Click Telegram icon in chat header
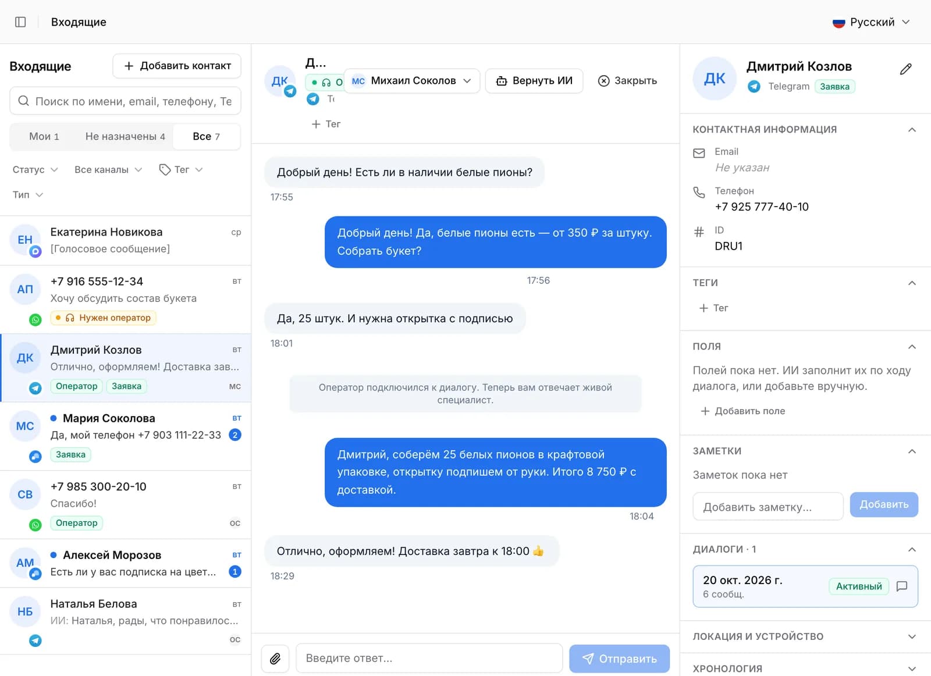Image resolution: width=931 pixels, height=676 pixels. (313, 99)
